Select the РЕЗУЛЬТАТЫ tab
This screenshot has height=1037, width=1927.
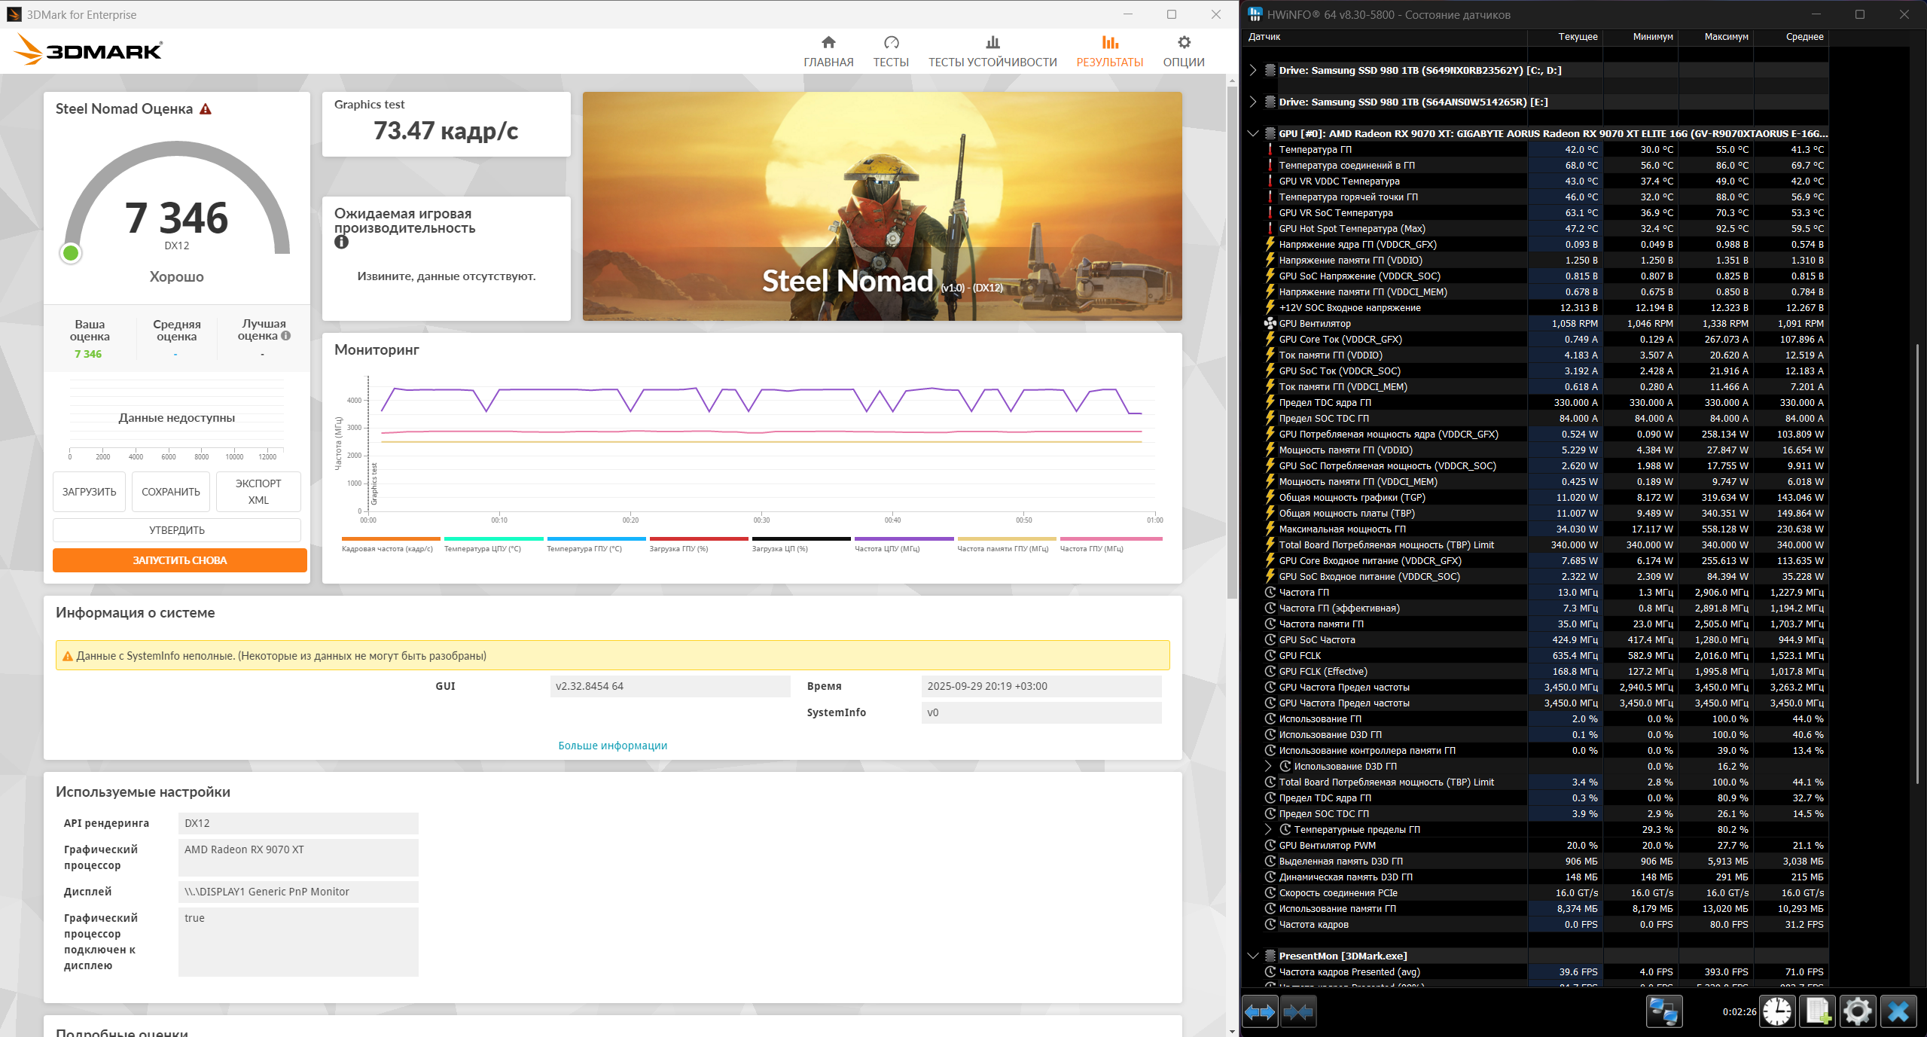pos(1110,51)
